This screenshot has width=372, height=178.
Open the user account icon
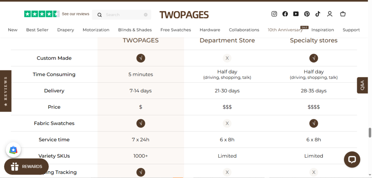(x=329, y=14)
